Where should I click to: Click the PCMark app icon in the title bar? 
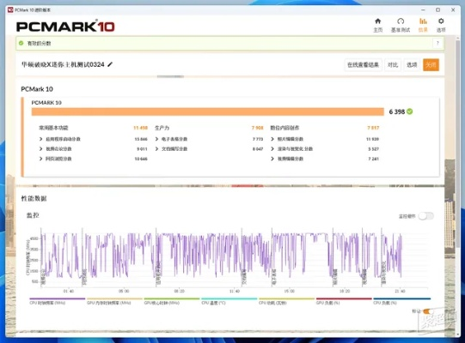tap(10, 9)
